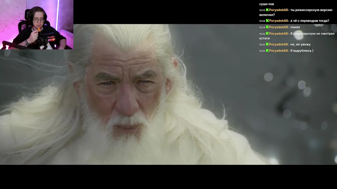Click the Kick badge beside "Я рижесерскую не смотрел"

267,34
